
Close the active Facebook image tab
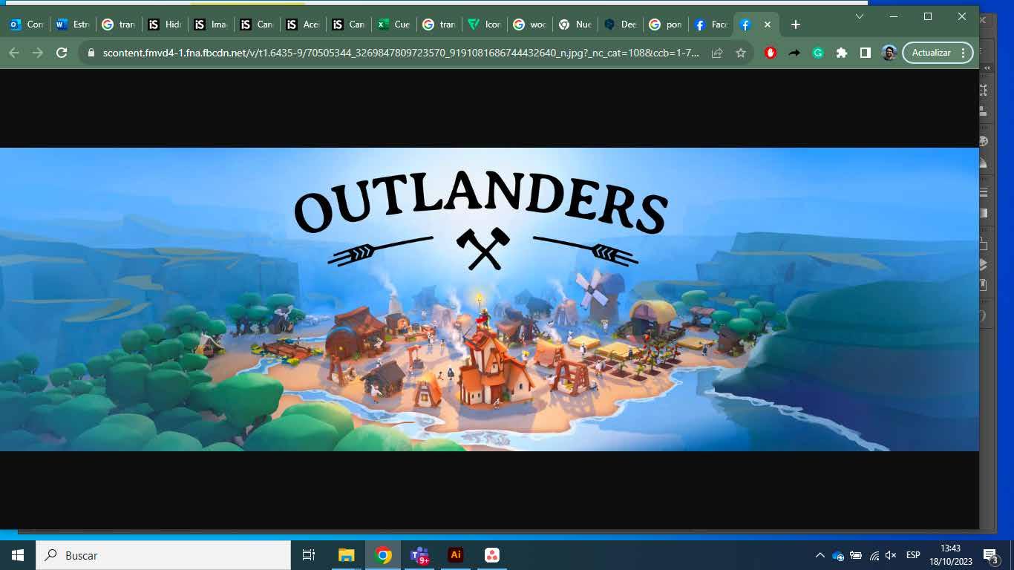(x=768, y=24)
